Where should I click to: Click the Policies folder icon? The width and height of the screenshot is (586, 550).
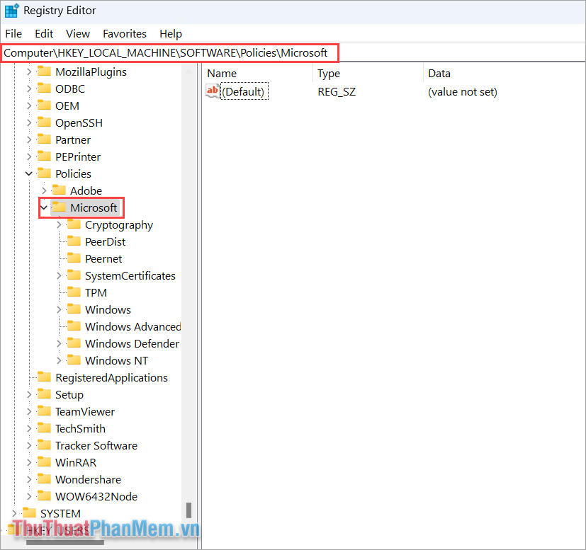[x=43, y=173]
